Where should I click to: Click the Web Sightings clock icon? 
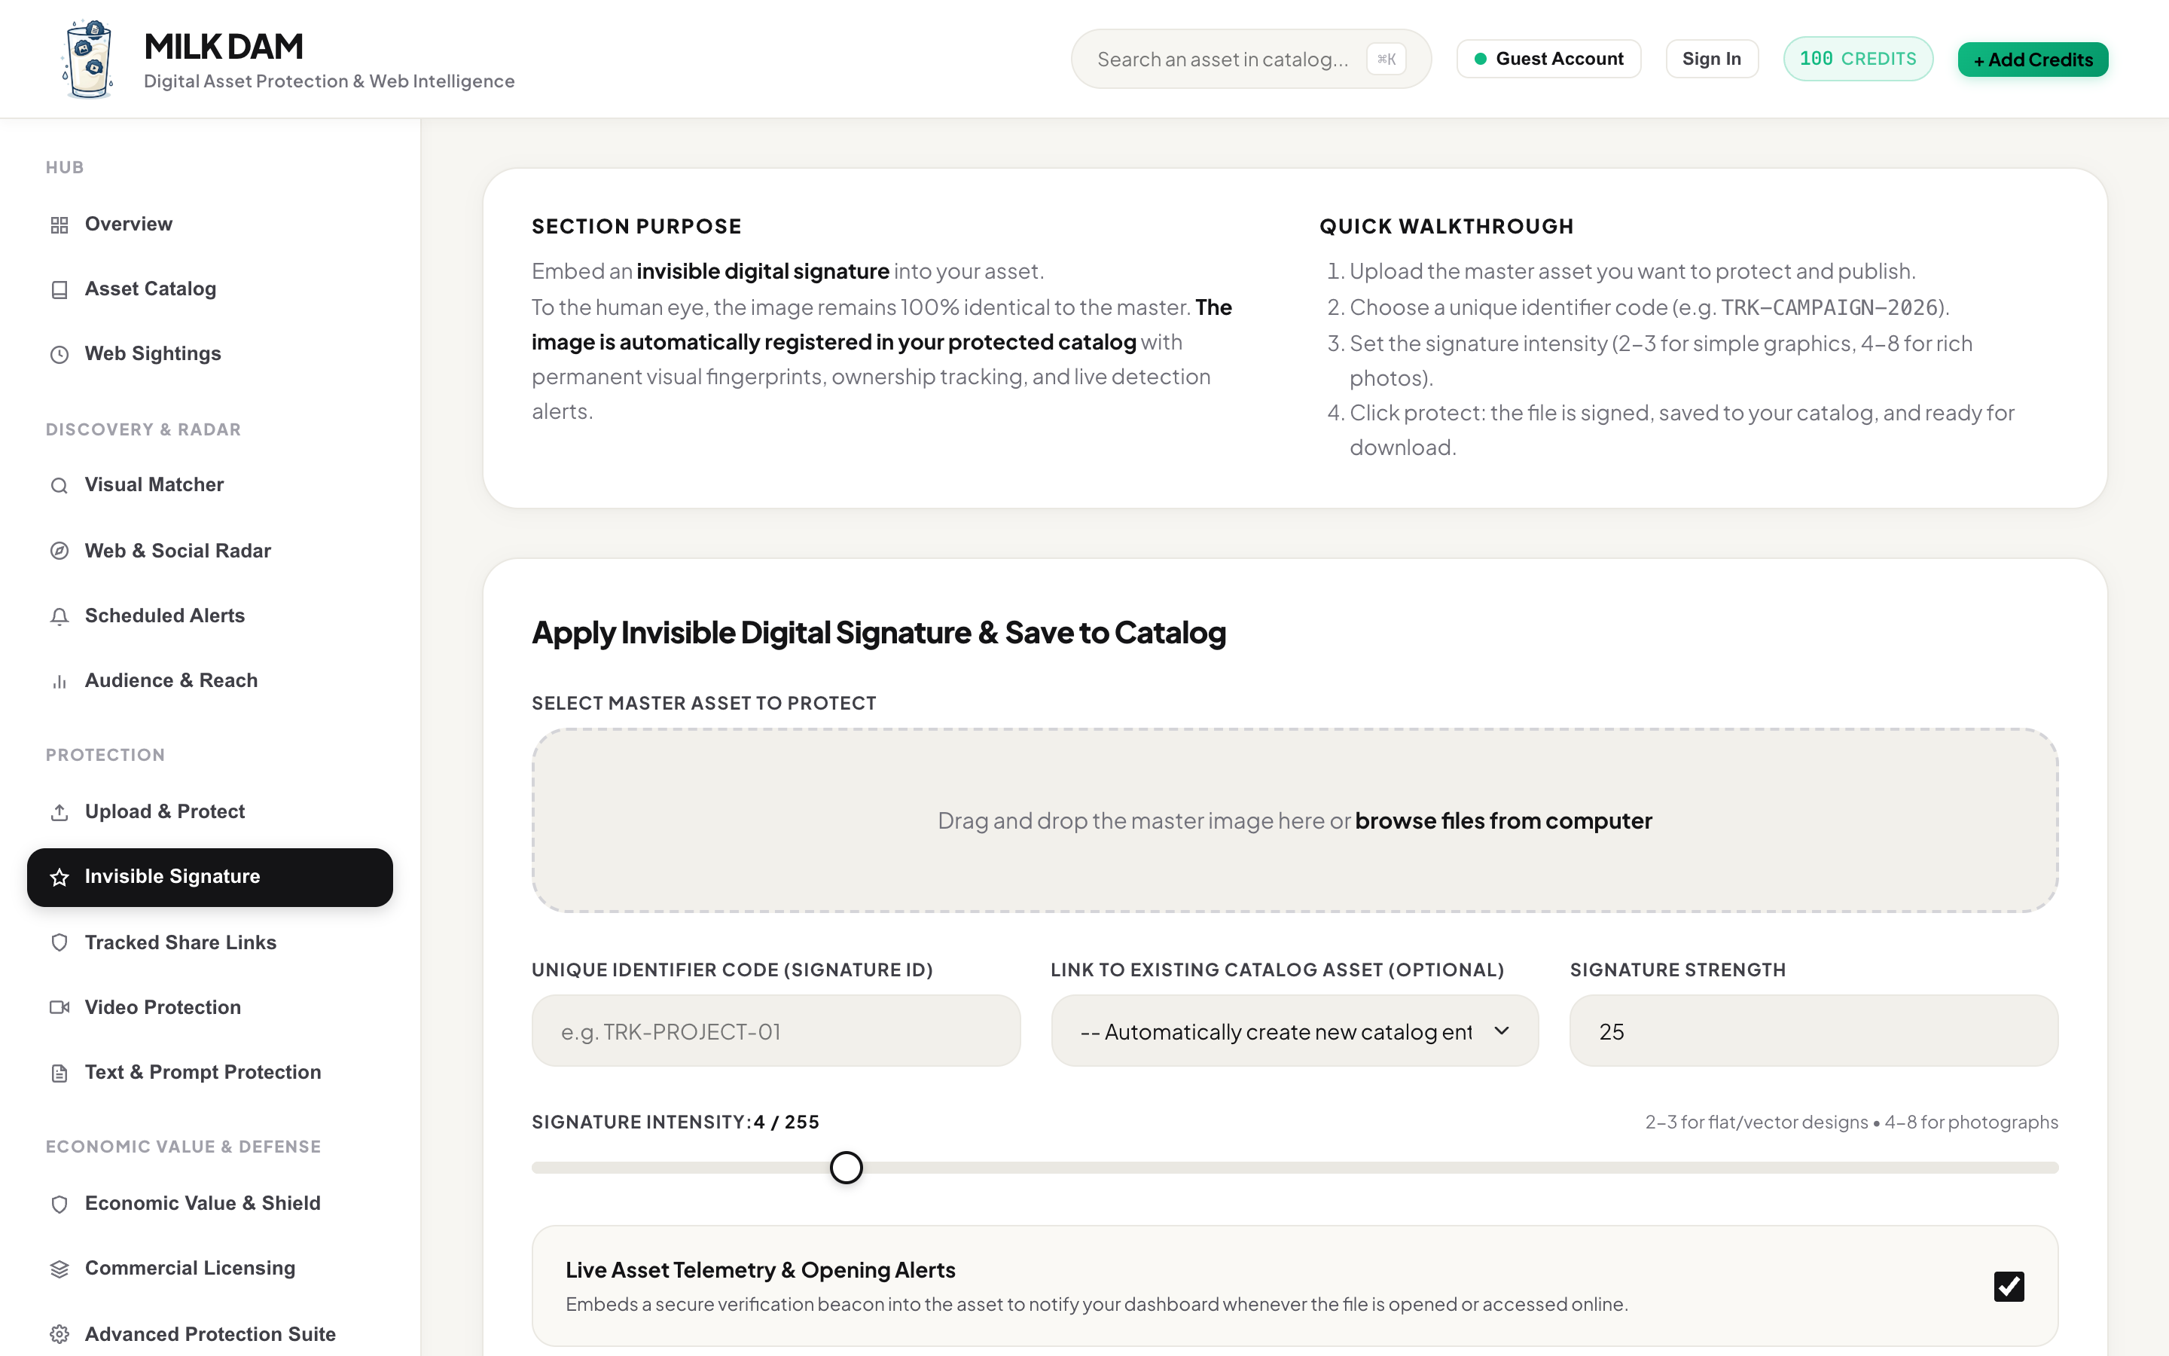pyautogui.click(x=59, y=354)
